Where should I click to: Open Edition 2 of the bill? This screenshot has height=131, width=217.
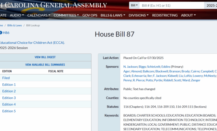click(x=9, y=91)
